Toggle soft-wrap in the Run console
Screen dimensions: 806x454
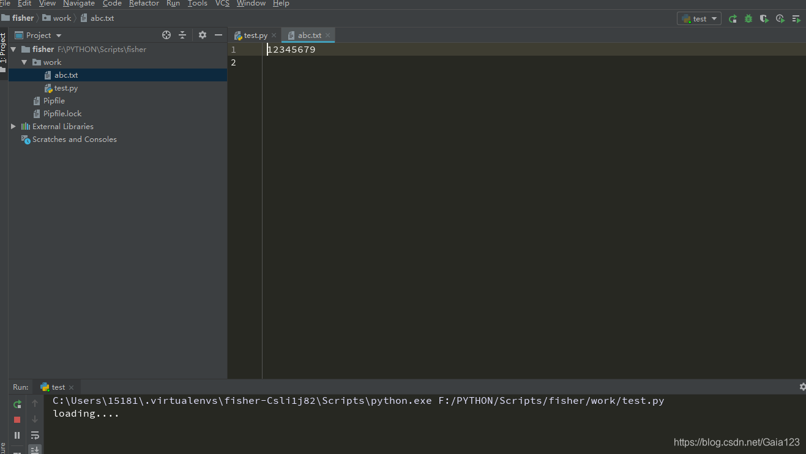point(35,436)
